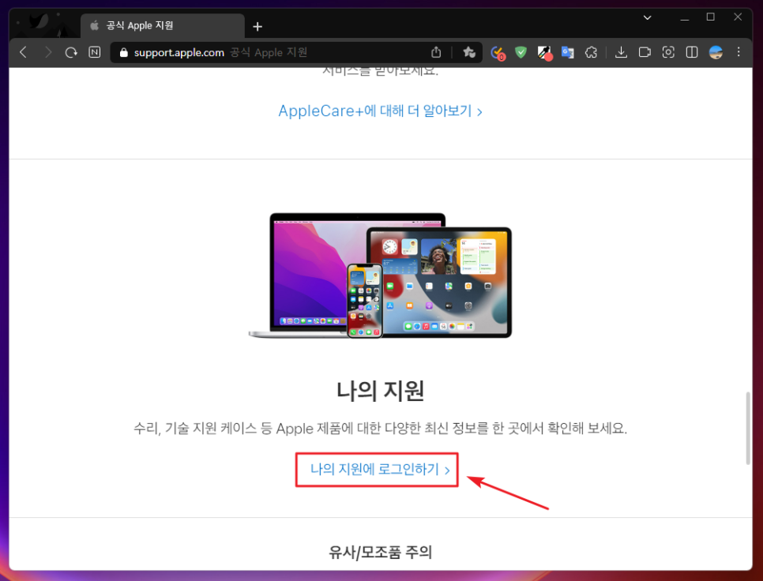Open Google Translate extension
763x581 pixels.
pos(567,52)
